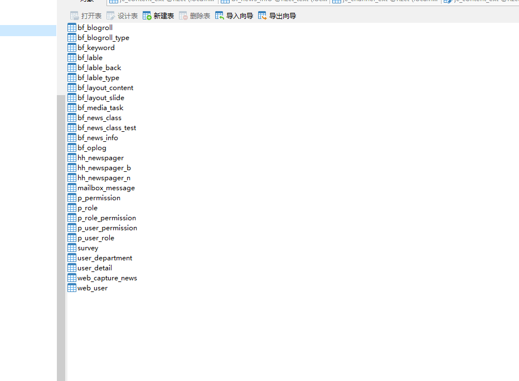Select the bf_layout_content table icon

(72, 87)
